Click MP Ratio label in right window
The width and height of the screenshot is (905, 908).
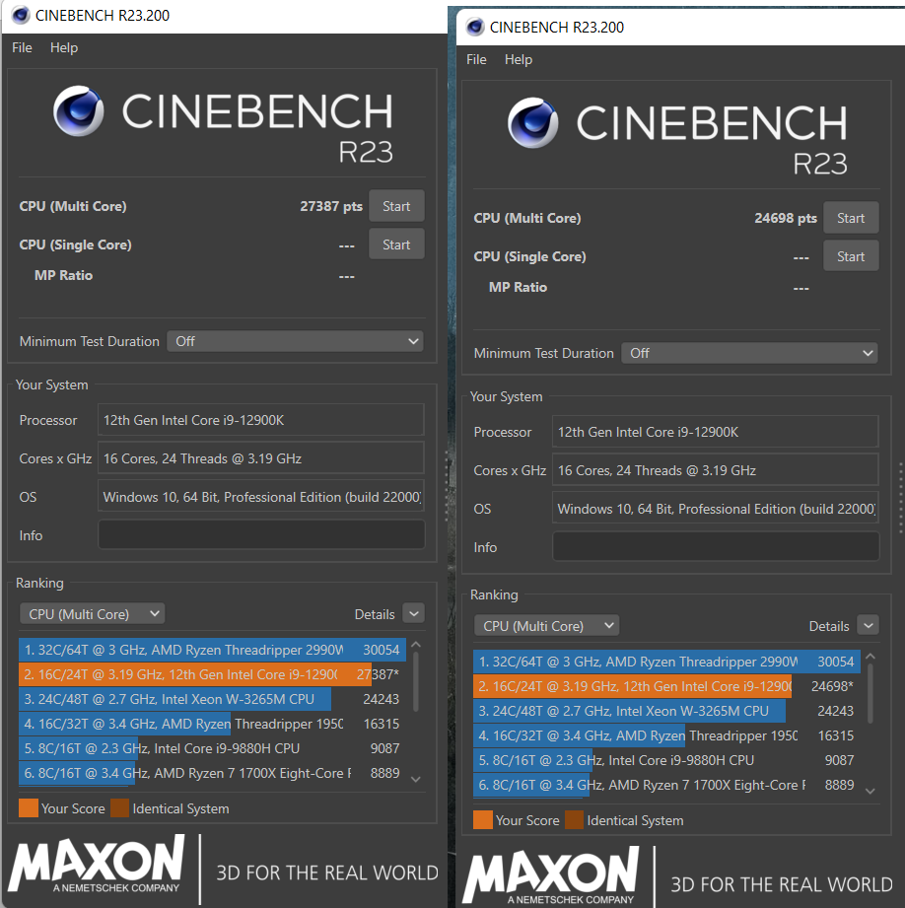(x=519, y=287)
